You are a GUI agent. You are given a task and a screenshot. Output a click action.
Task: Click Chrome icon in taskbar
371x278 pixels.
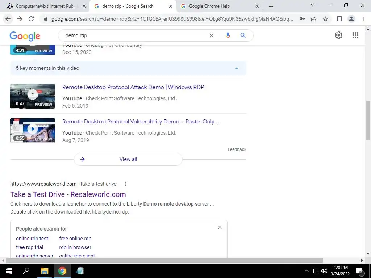coord(62,271)
